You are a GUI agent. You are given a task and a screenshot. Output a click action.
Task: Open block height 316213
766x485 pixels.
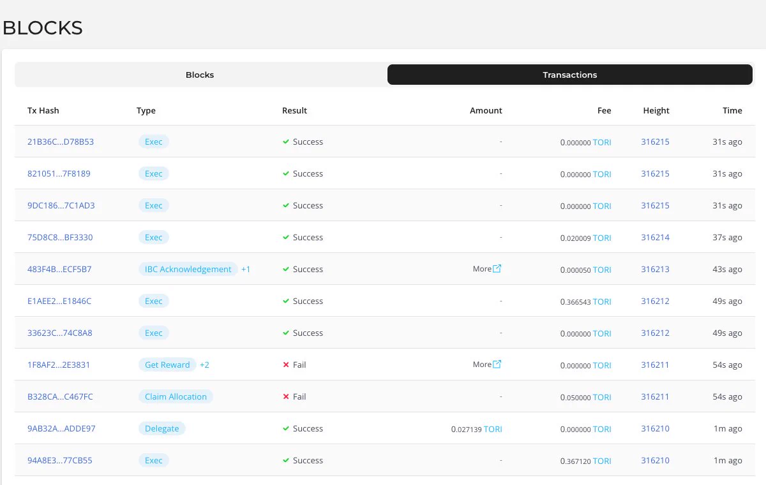[x=655, y=269]
